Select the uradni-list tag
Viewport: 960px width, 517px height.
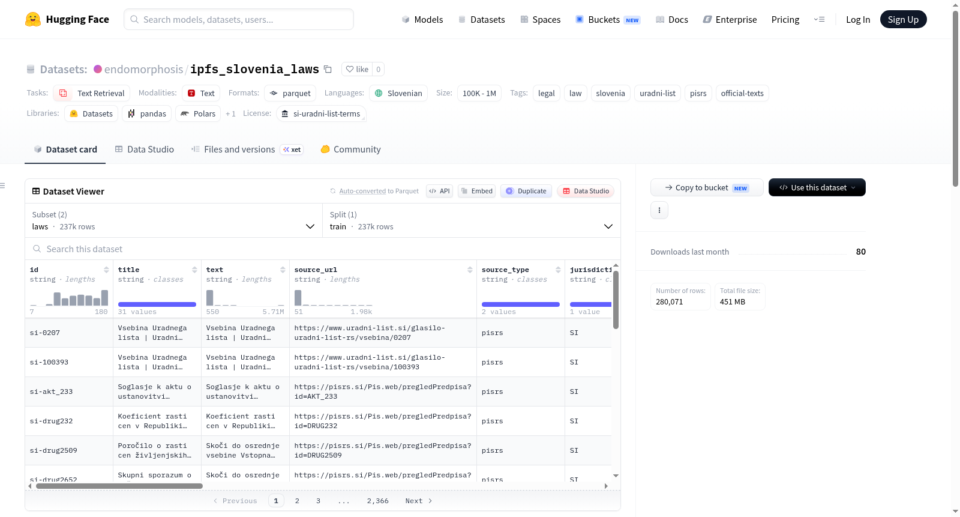(x=658, y=93)
